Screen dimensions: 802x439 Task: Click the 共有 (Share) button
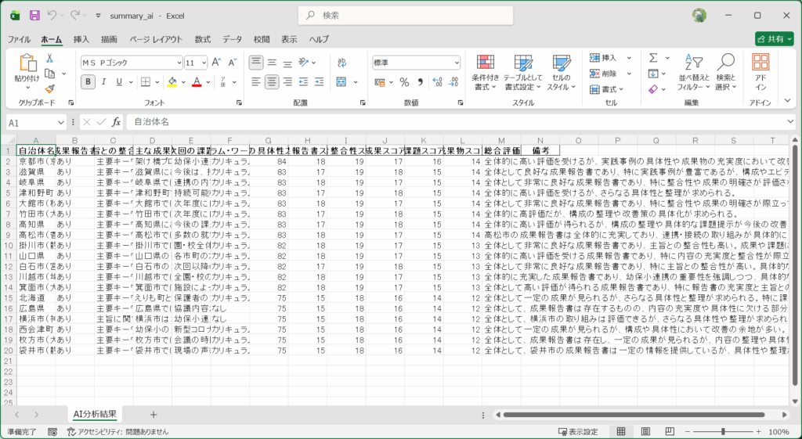pos(774,39)
